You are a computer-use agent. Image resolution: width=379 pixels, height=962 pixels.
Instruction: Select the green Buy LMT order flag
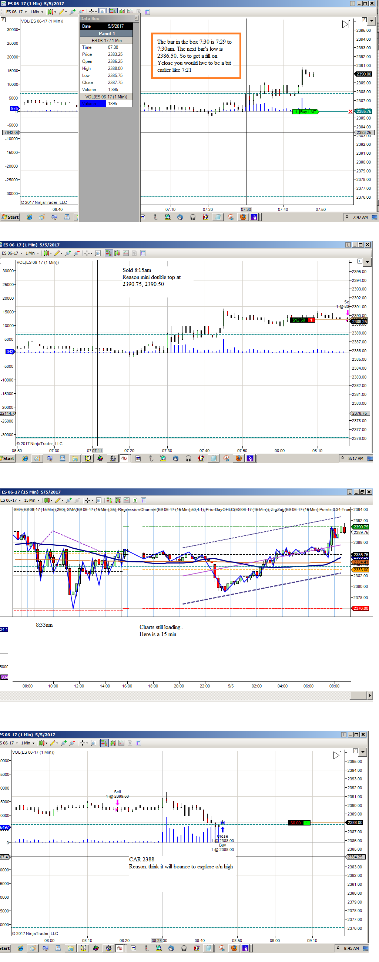tap(305, 111)
